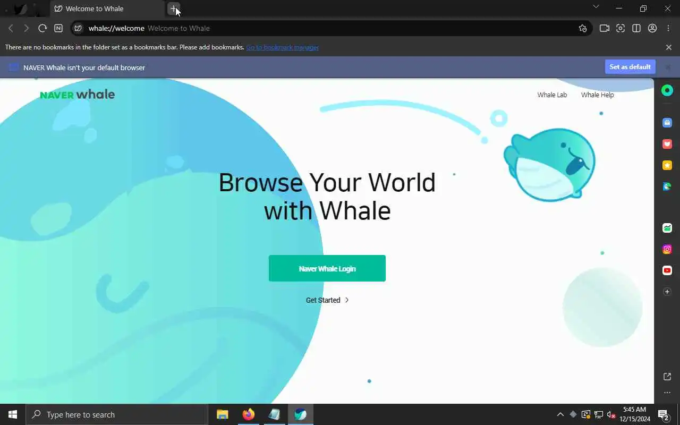Go back to previous page
680x425 pixels.
(x=11, y=28)
